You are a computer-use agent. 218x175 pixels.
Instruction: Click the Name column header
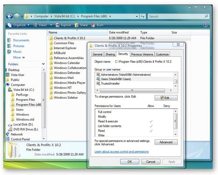pos(77,32)
